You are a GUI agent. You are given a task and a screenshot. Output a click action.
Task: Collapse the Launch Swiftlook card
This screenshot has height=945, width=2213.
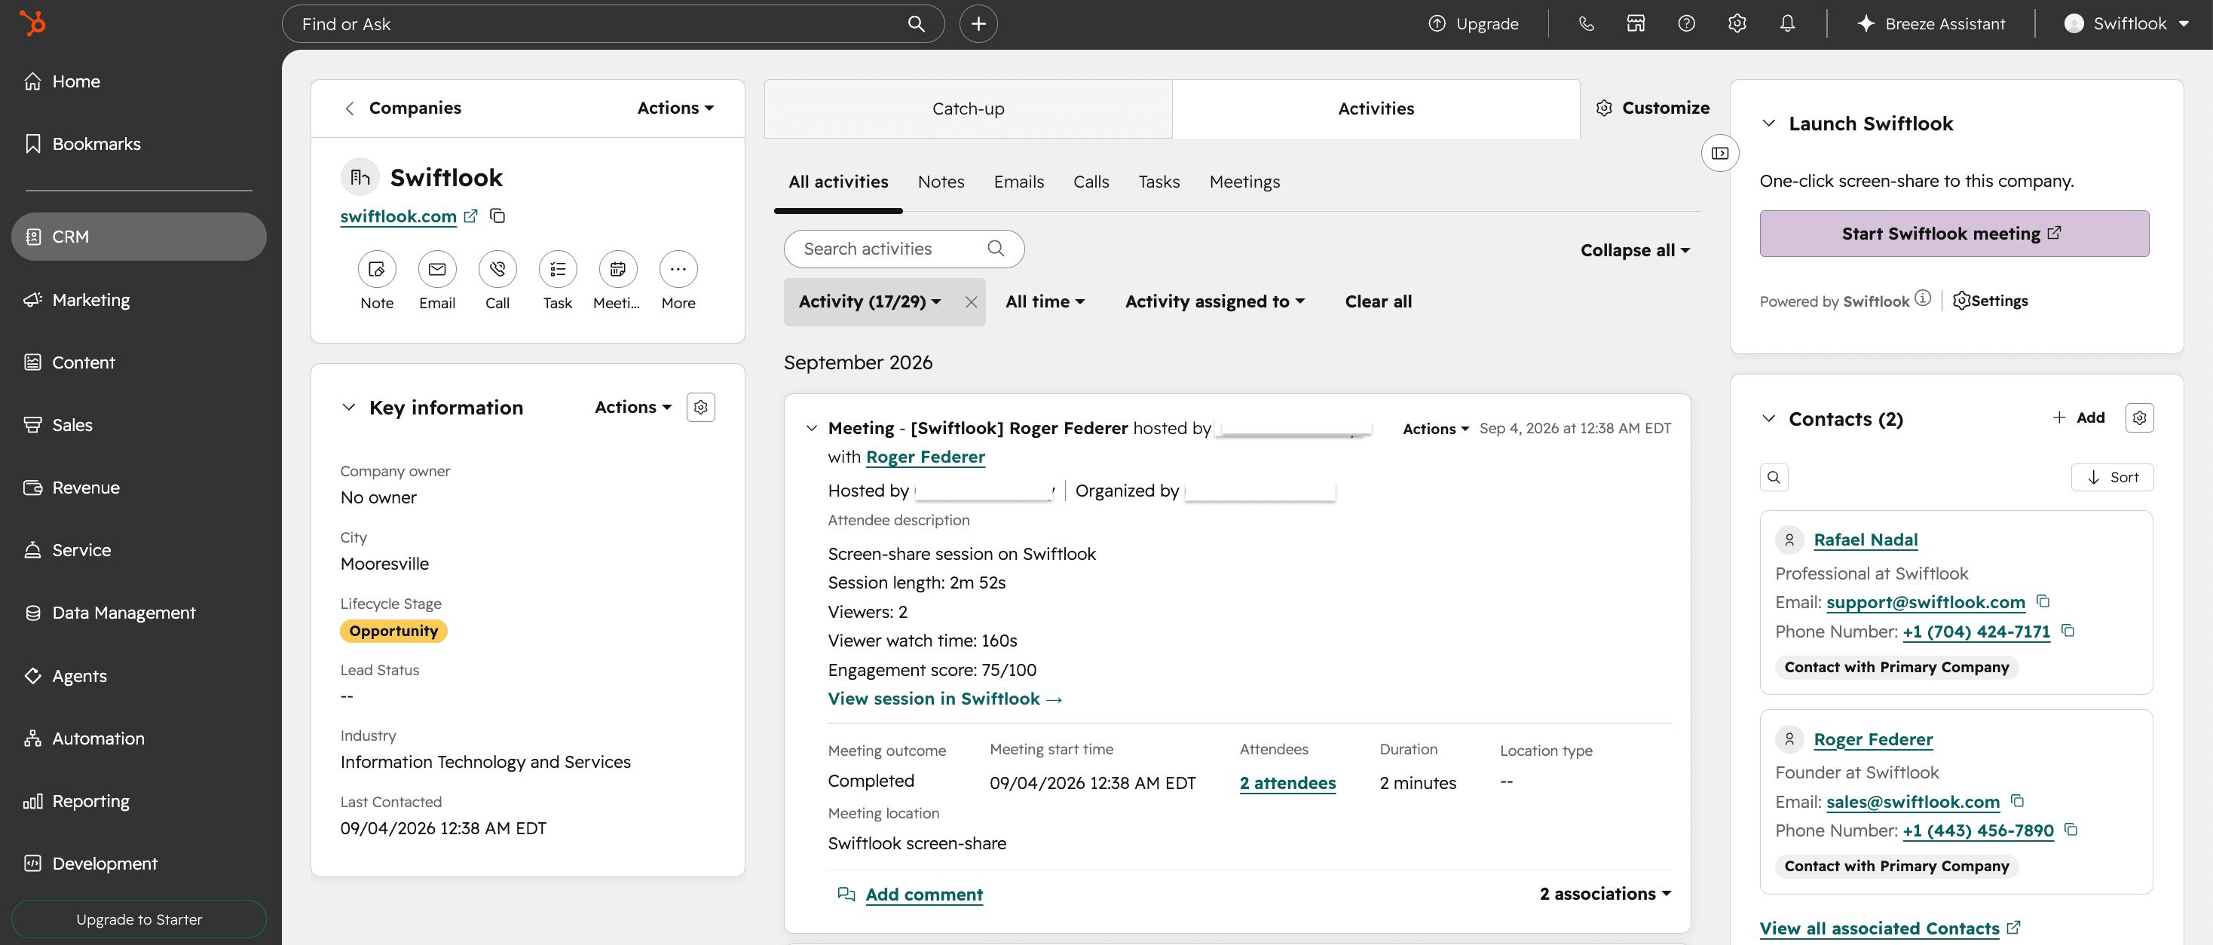pos(1769,124)
